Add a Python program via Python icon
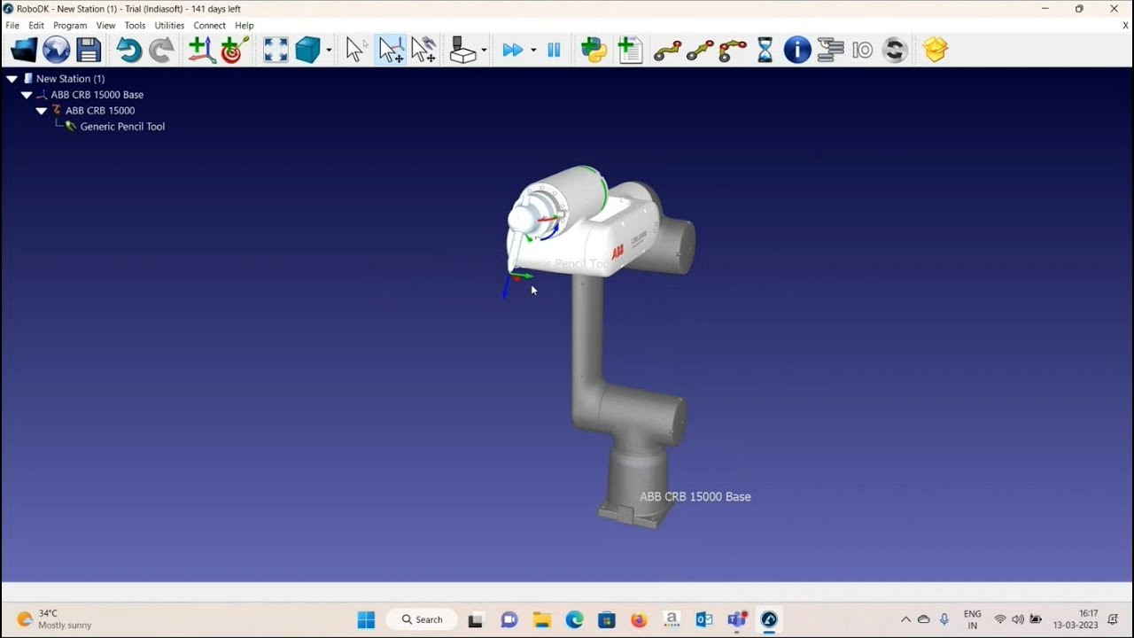 point(594,50)
